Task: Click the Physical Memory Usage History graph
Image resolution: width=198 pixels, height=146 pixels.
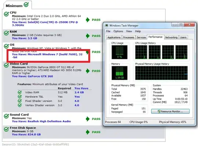Action: point(161,73)
